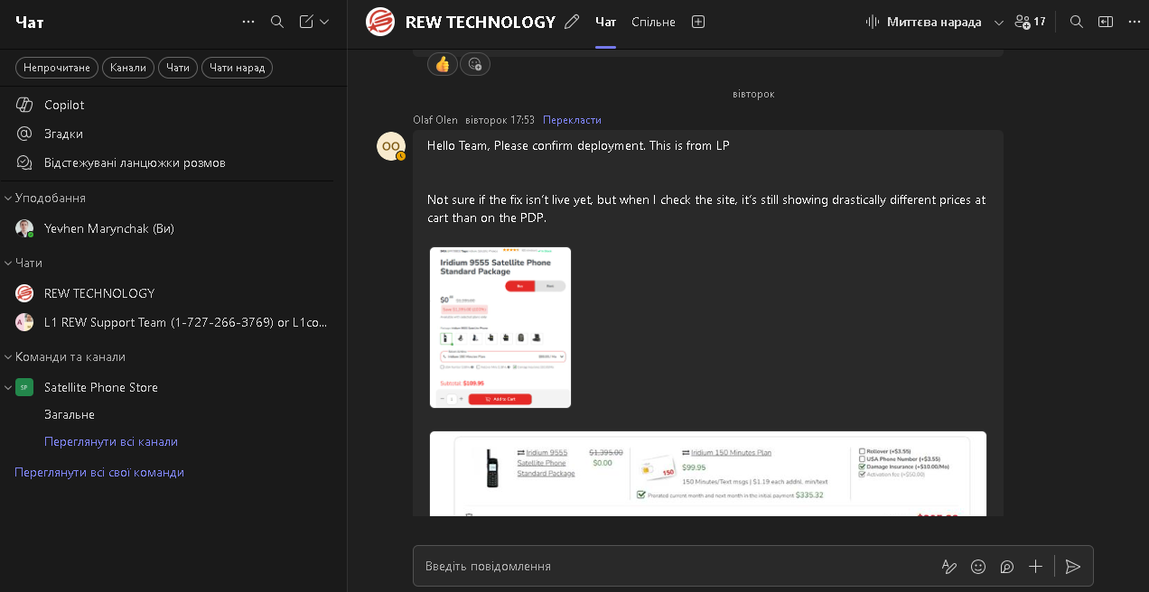Add a new tab with plus icon

[697, 22]
